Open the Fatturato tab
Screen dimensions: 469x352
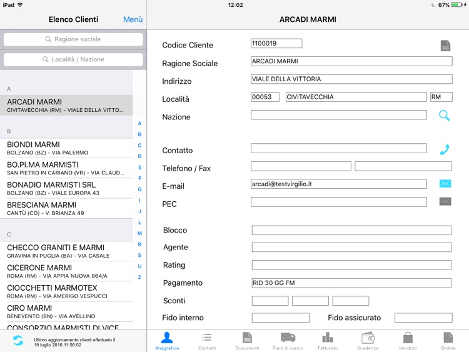(x=328, y=341)
